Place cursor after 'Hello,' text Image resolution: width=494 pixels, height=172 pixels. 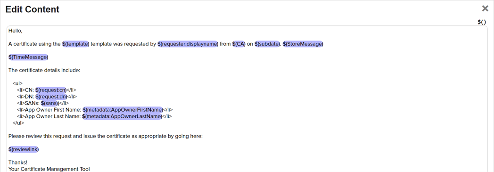click(22, 31)
